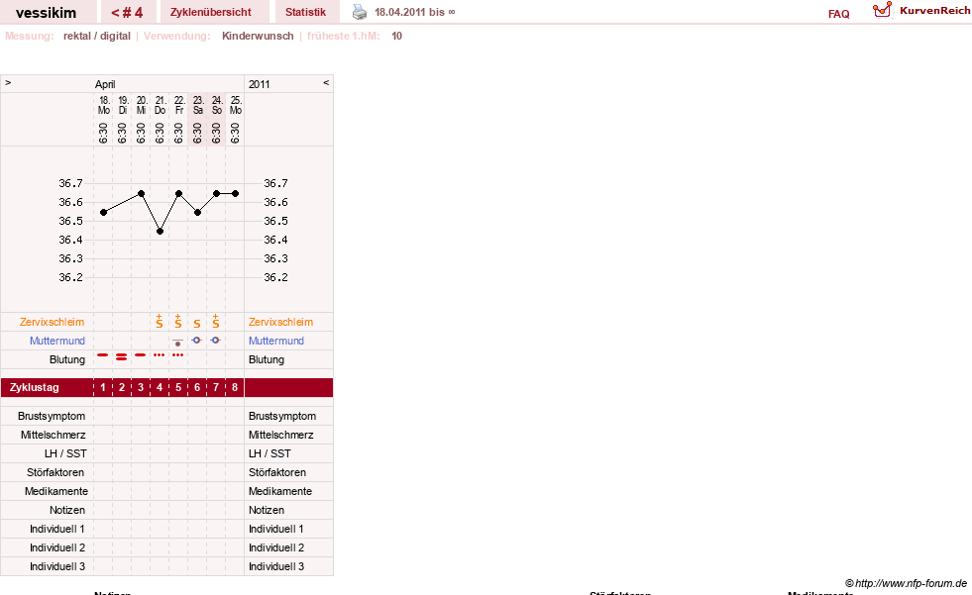Viewport: 972px width, 595px height.
Task: Click the '18. Mo' date header
Action: coord(103,105)
